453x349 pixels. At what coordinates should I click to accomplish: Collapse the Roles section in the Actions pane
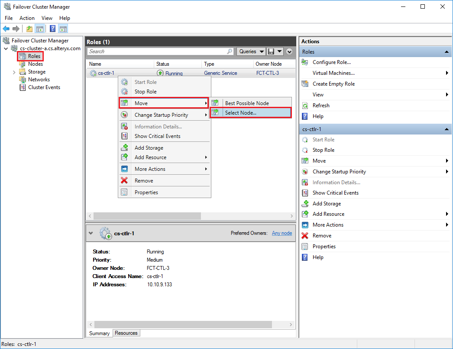coord(446,51)
